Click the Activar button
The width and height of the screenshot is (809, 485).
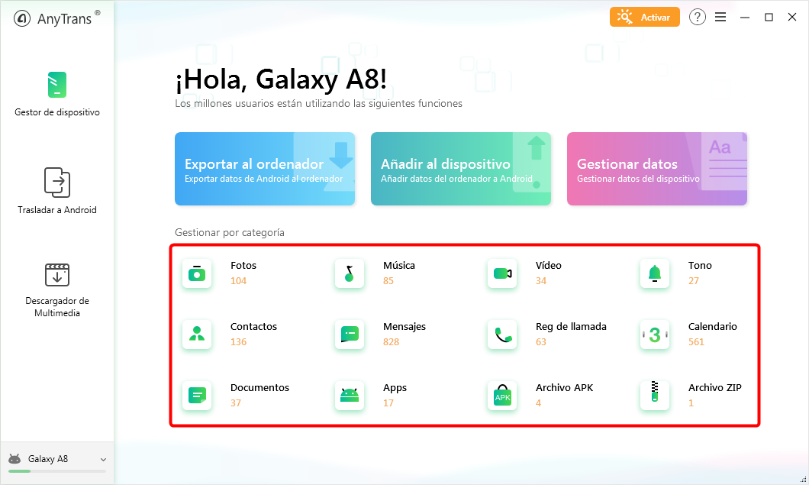644,17
